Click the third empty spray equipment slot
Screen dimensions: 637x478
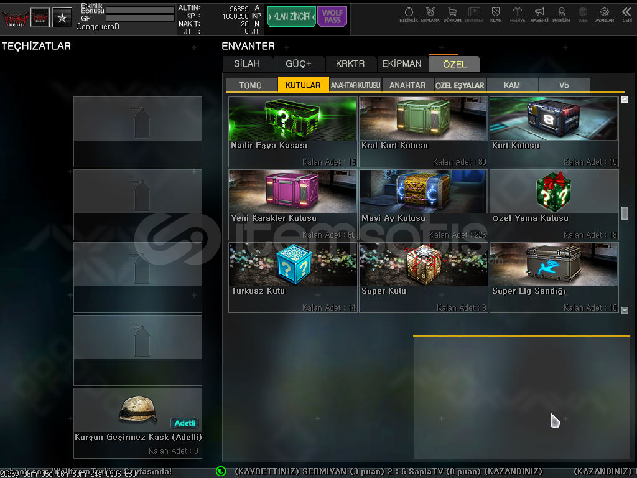pos(137,277)
